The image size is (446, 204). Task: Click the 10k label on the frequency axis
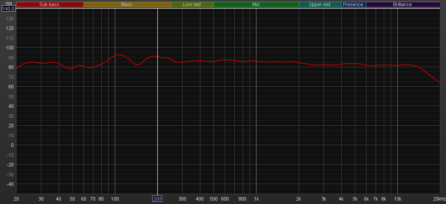coord(398,199)
